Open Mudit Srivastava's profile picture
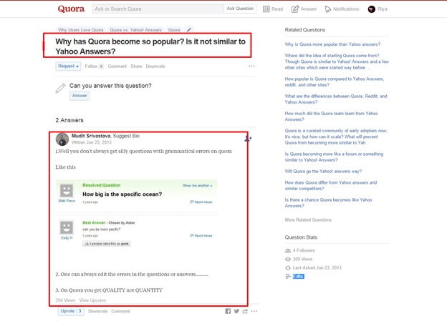 [x=62, y=139]
